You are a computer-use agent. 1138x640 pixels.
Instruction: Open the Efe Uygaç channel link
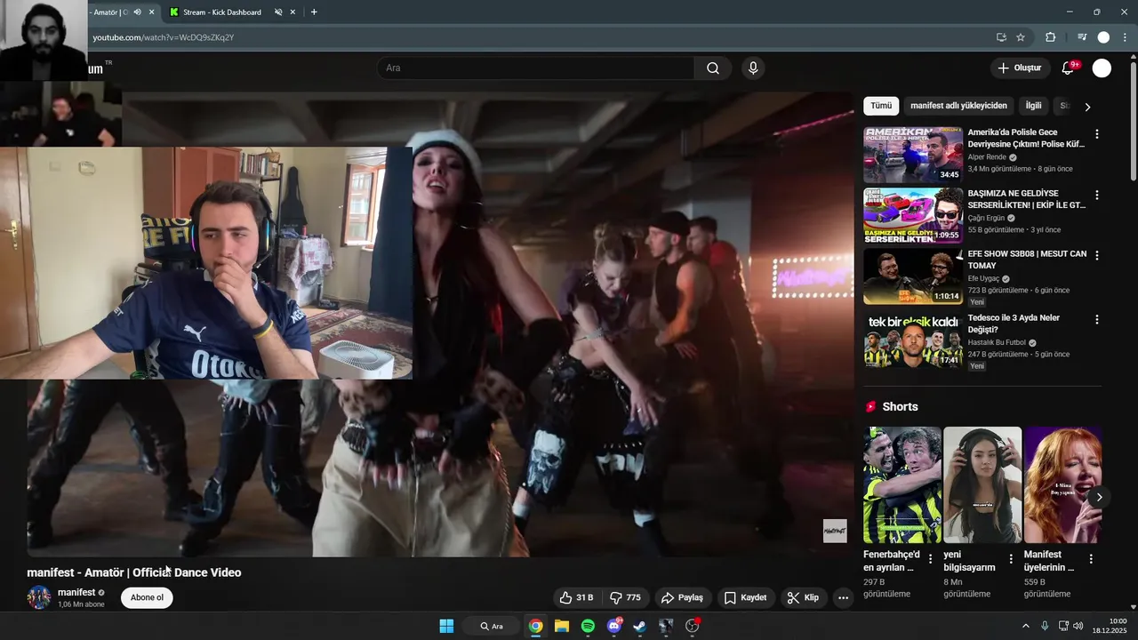[x=983, y=278]
